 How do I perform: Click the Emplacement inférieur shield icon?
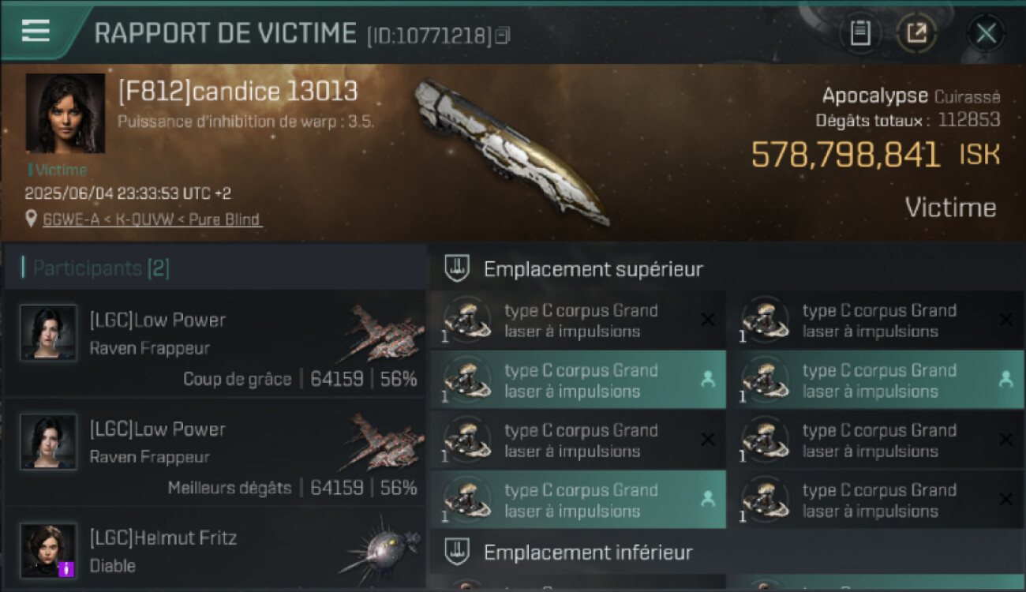pyautogui.click(x=457, y=552)
